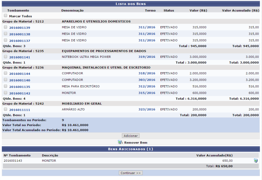Click the ARMÁRIO ALTO denomination text
Viewport: 262px width, 180px height.
click(73, 109)
